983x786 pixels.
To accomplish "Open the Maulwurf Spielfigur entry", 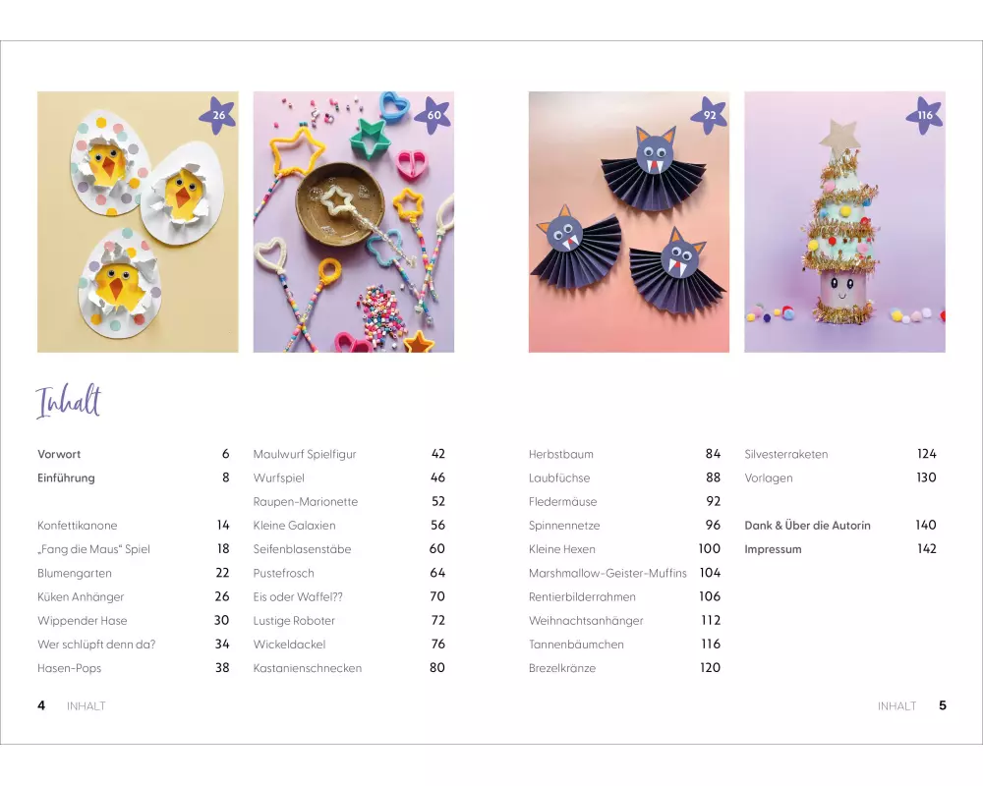I will click(x=349, y=454).
